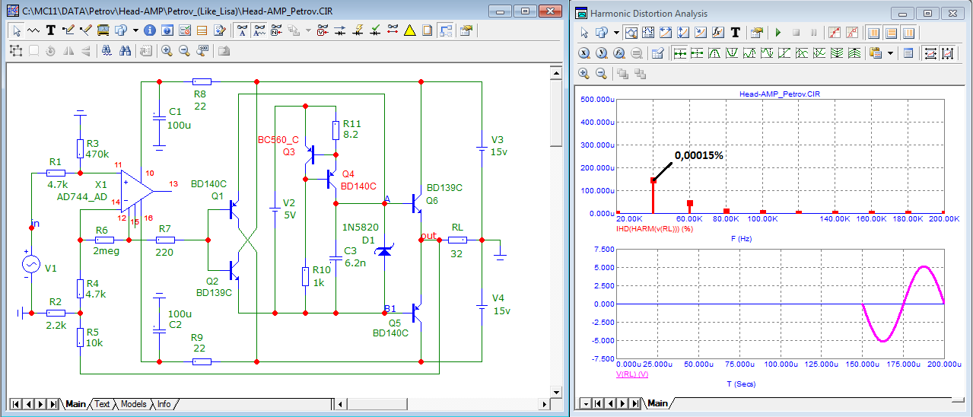This screenshot has width=973, height=417.
Task: Click the V(RL) (V) waveform label
Action: click(631, 375)
